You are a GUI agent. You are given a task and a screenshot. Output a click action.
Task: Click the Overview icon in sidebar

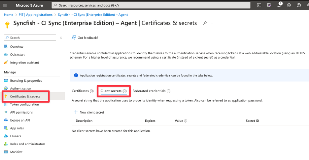[x=6, y=46]
